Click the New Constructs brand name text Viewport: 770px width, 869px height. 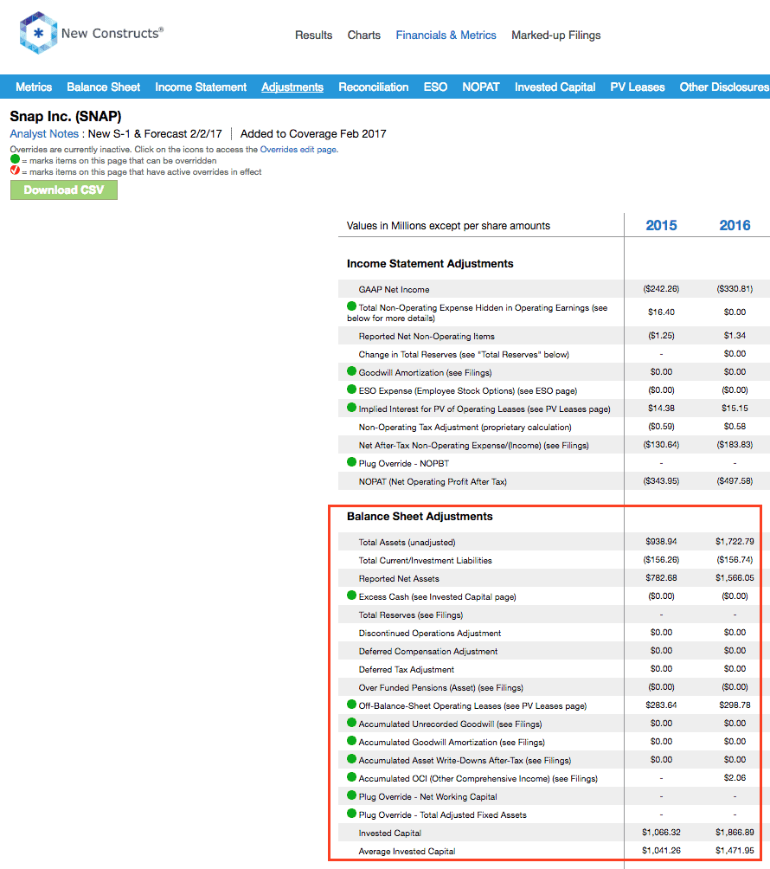tap(112, 33)
